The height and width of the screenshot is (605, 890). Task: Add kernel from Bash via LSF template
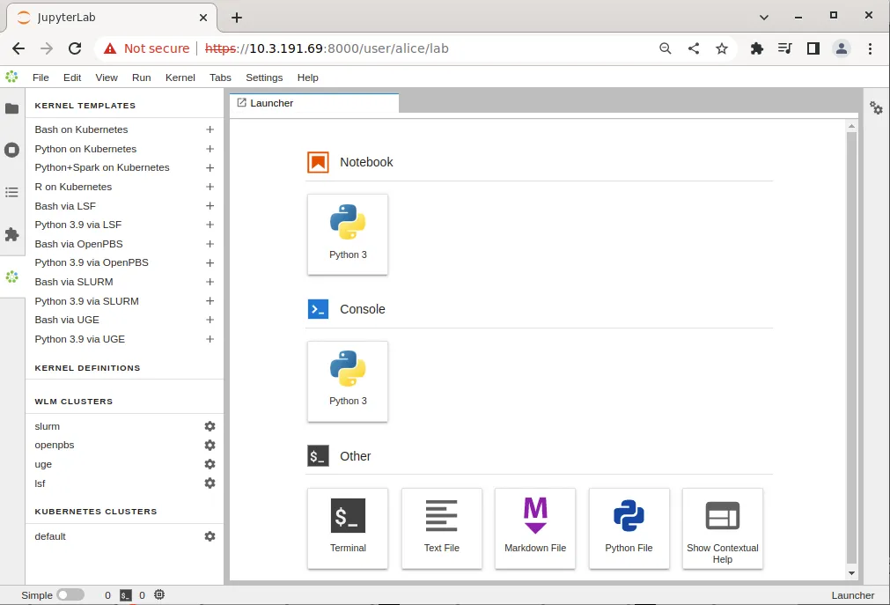pyautogui.click(x=210, y=206)
